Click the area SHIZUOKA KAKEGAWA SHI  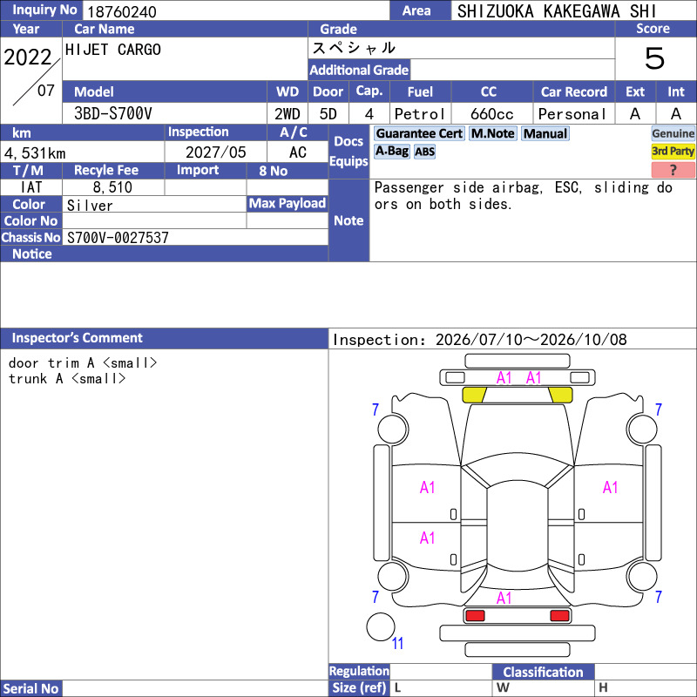point(557,11)
